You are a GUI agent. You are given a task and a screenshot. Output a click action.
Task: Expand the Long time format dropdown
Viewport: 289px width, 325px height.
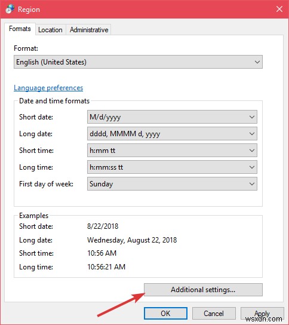(x=172, y=167)
